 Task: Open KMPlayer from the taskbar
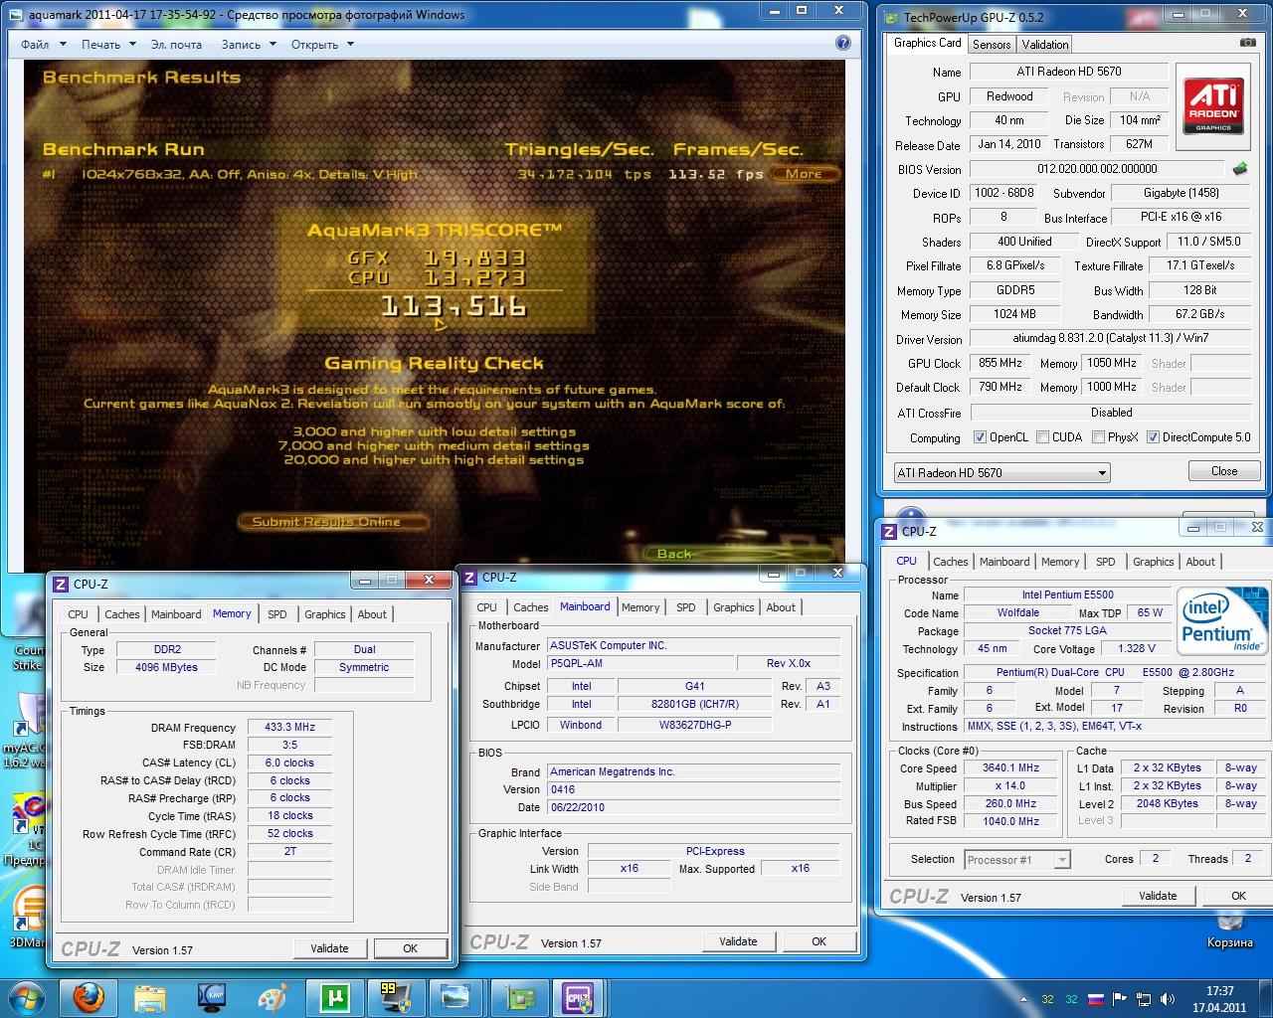(x=211, y=997)
